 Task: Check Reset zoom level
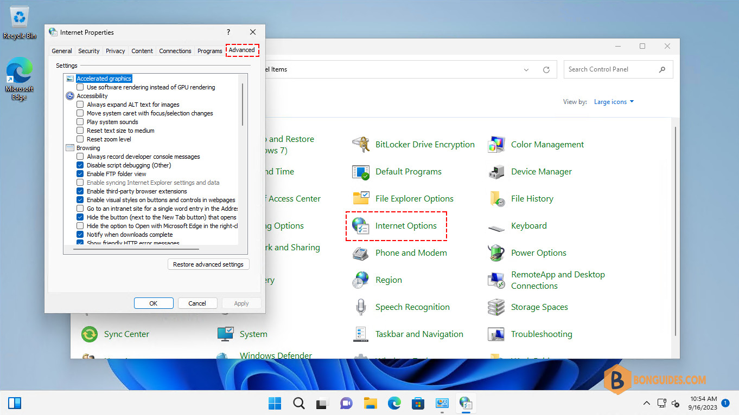(80, 139)
